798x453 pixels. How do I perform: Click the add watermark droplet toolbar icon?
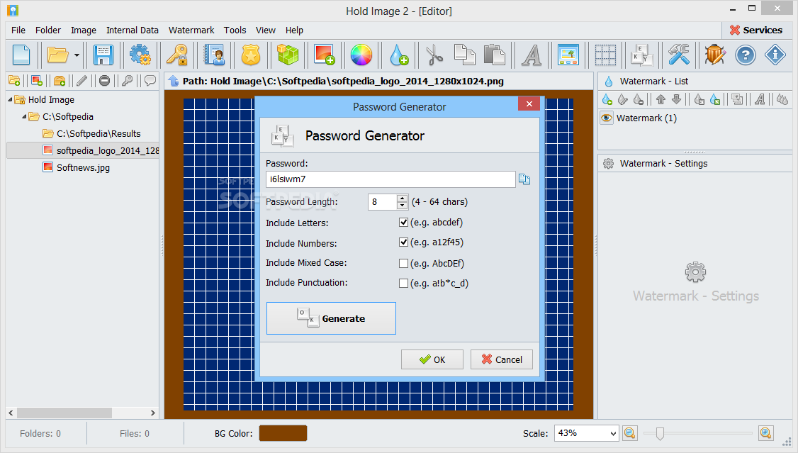(399, 55)
